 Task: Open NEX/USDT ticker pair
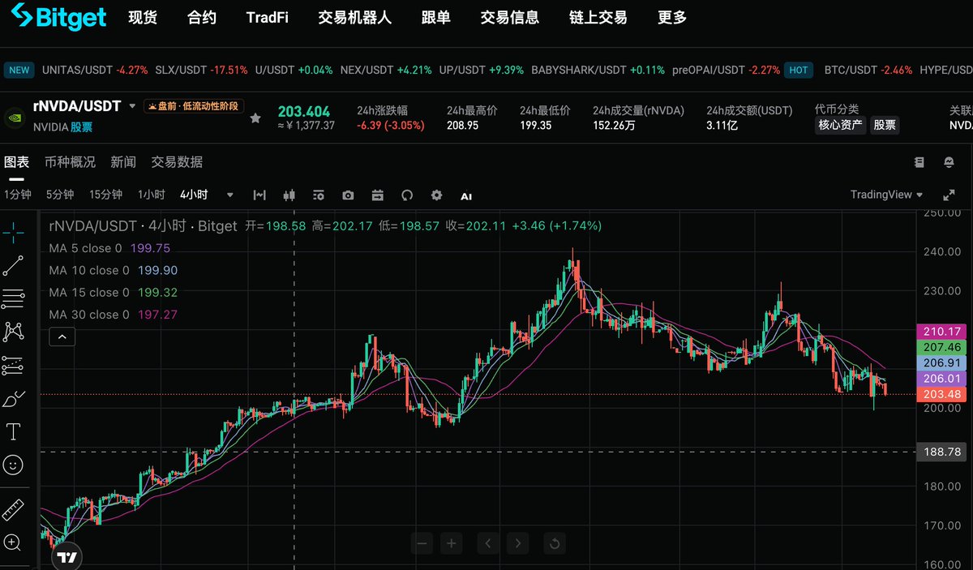click(x=386, y=70)
